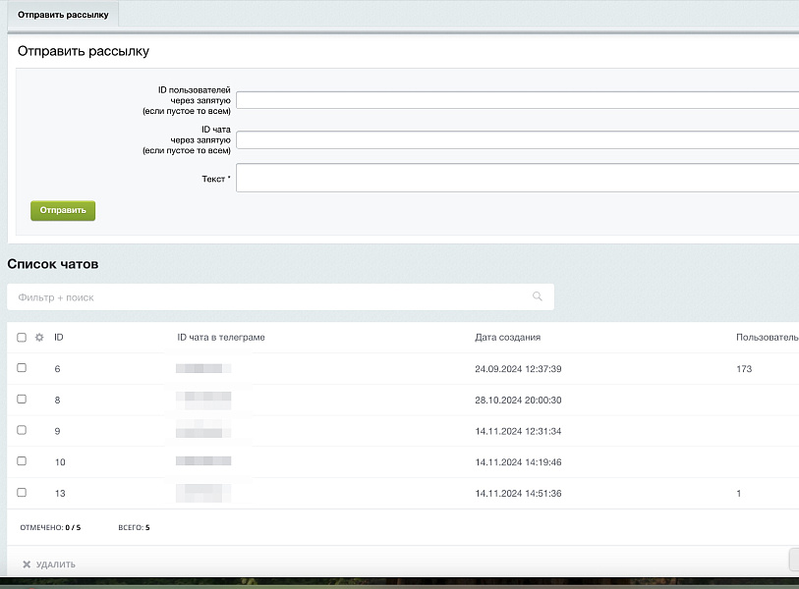
Task: Focus the Текст message field
Action: 517,178
